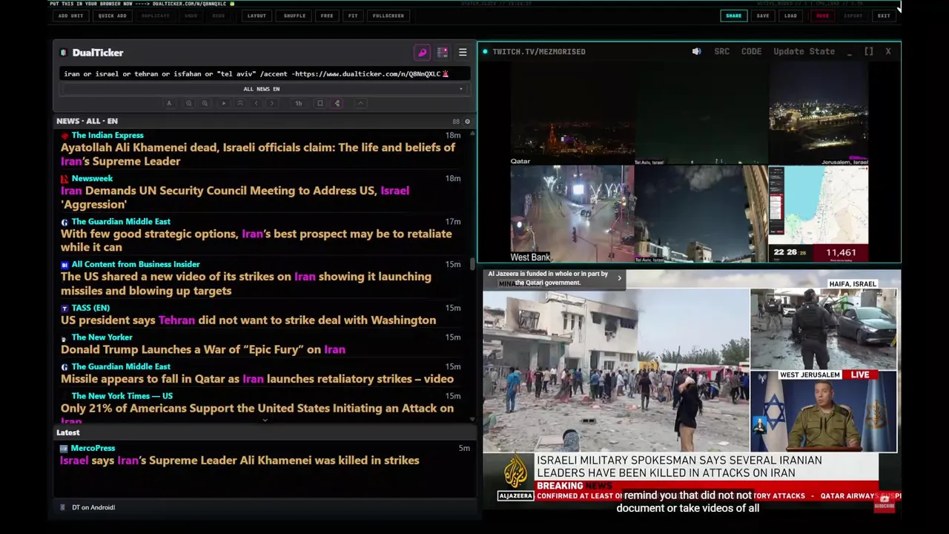Click the second magnifier zoom icon
The width and height of the screenshot is (949, 534).
coord(205,103)
